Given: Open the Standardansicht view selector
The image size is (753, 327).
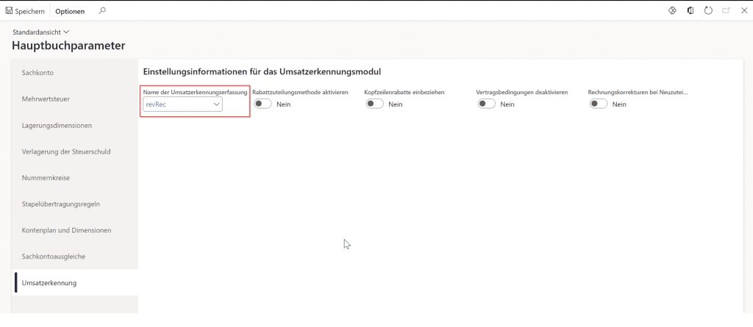Looking at the screenshot, I should coord(41,32).
